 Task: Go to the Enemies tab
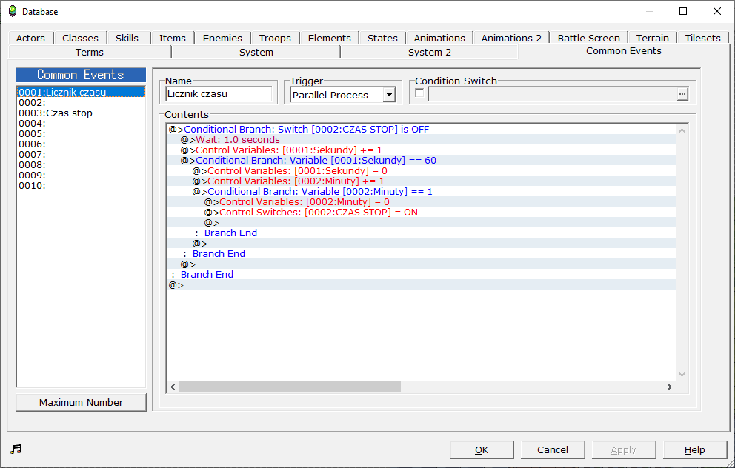[223, 38]
